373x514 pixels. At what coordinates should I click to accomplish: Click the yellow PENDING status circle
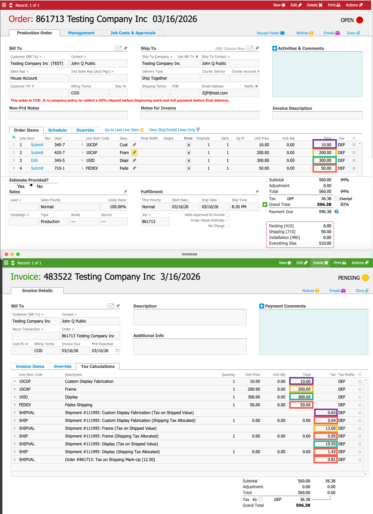pyautogui.click(x=366, y=278)
